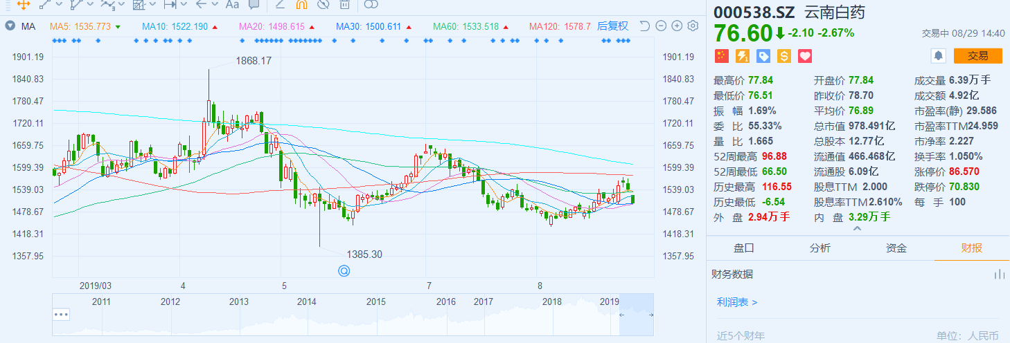The height and width of the screenshot is (343, 1010).
Task: Click the overlapping circles compare icon
Action: tap(371, 4)
